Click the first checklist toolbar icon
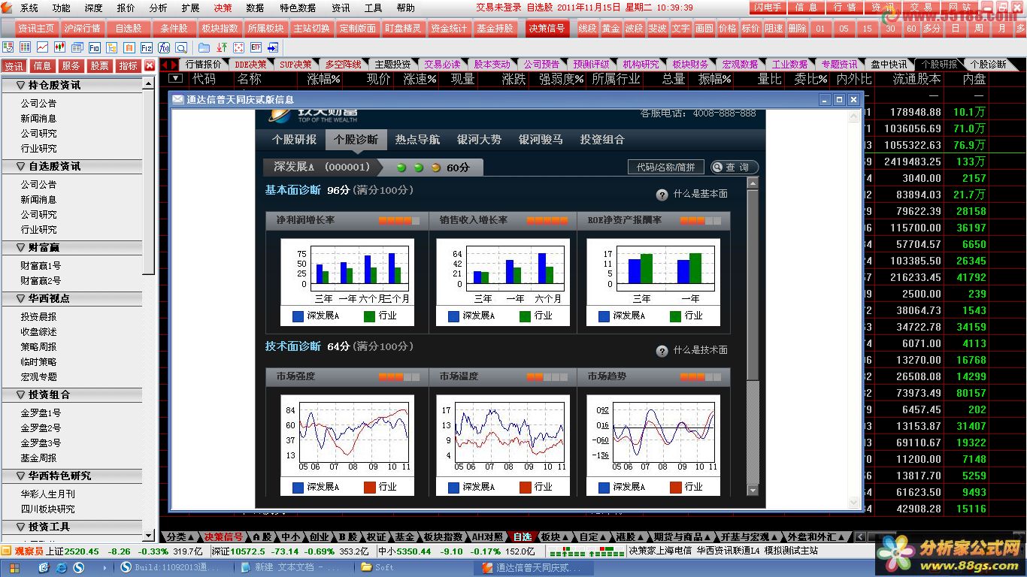This screenshot has height=577, width=1027. (x=8, y=47)
